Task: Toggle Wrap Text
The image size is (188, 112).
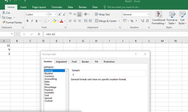Action: pyautogui.click(x=102, y=15)
